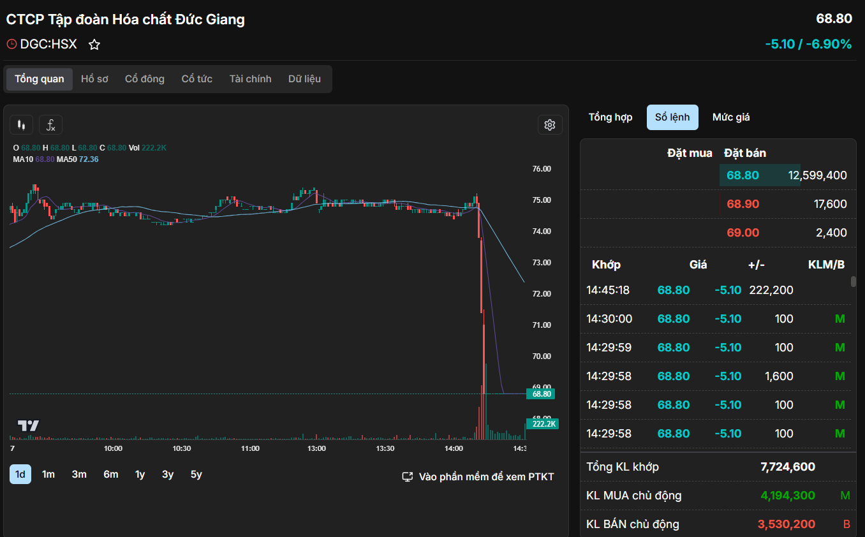Image resolution: width=865 pixels, height=537 pixels.
Task: Open the Tổng hợp panel tab
Action: tap(610, 117)
